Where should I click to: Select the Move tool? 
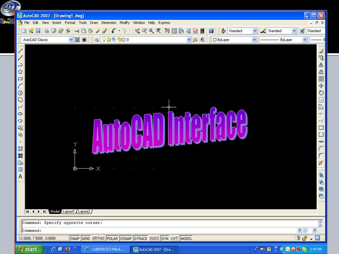pos(321,86)
